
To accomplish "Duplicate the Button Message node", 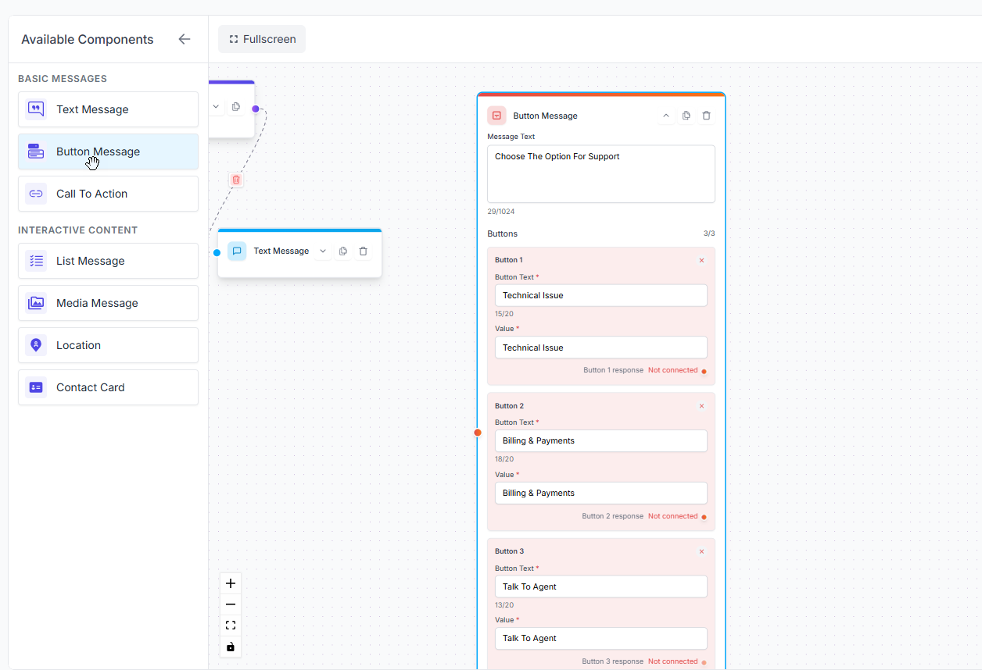I will [686, 115].
